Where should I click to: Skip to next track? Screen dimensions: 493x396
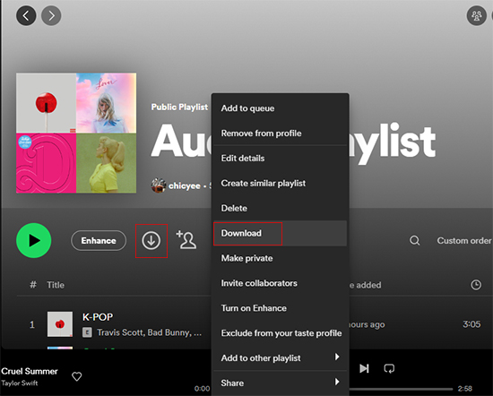(x=364, y=368)
